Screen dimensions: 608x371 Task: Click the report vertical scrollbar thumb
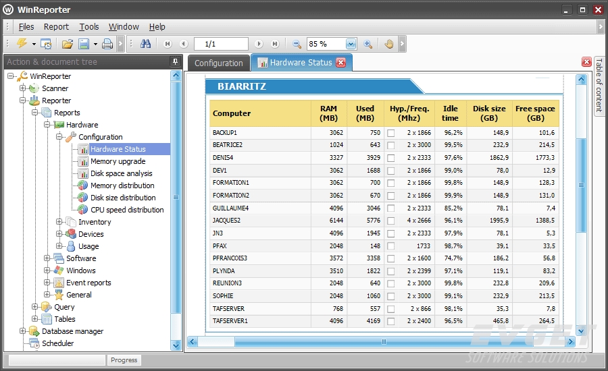point(581,185)
